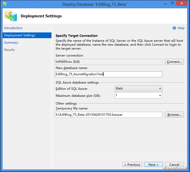Click the Server connection field
The width and height of the screenshot is (190, 172).
tap(108, 62)
